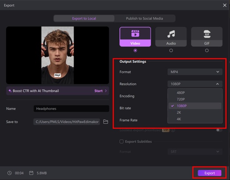Open the Format MP4 dropdown

195,72
